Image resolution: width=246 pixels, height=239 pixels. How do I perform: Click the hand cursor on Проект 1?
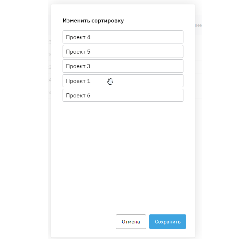110,81
